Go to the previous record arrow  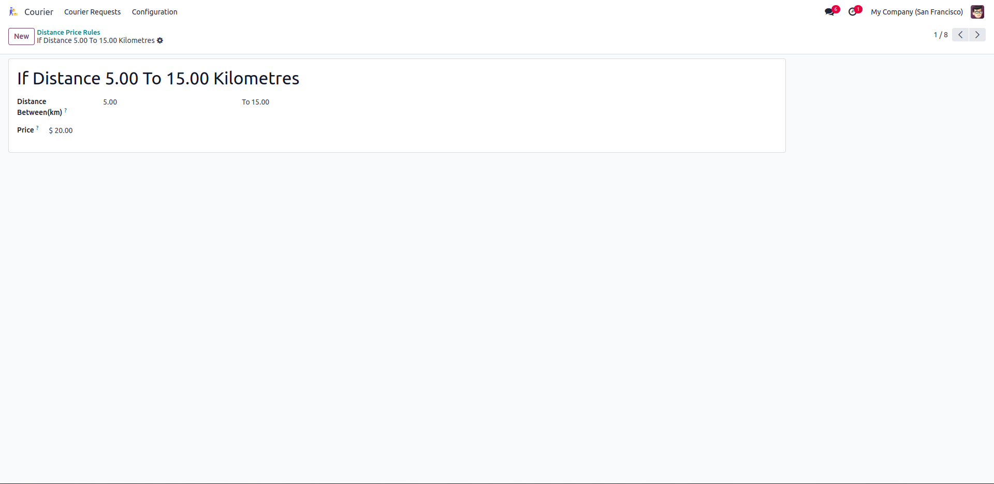[x=960, y=35]
